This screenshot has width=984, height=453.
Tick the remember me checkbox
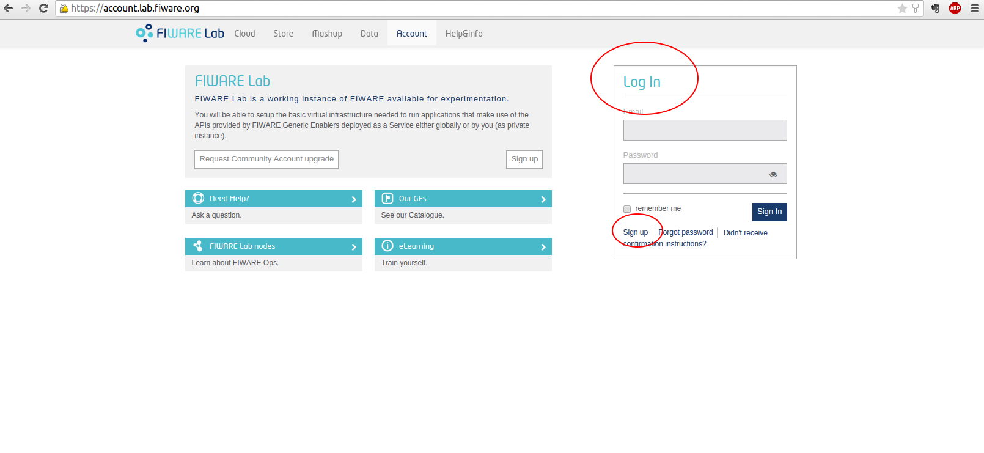pyautogui.click(x=627, y=209)
